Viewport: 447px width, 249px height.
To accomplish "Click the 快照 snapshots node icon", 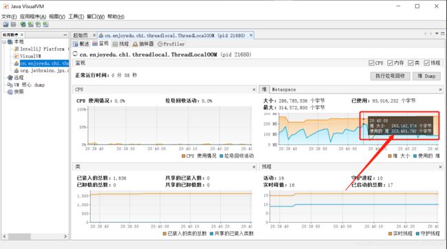I will [10, 91].
